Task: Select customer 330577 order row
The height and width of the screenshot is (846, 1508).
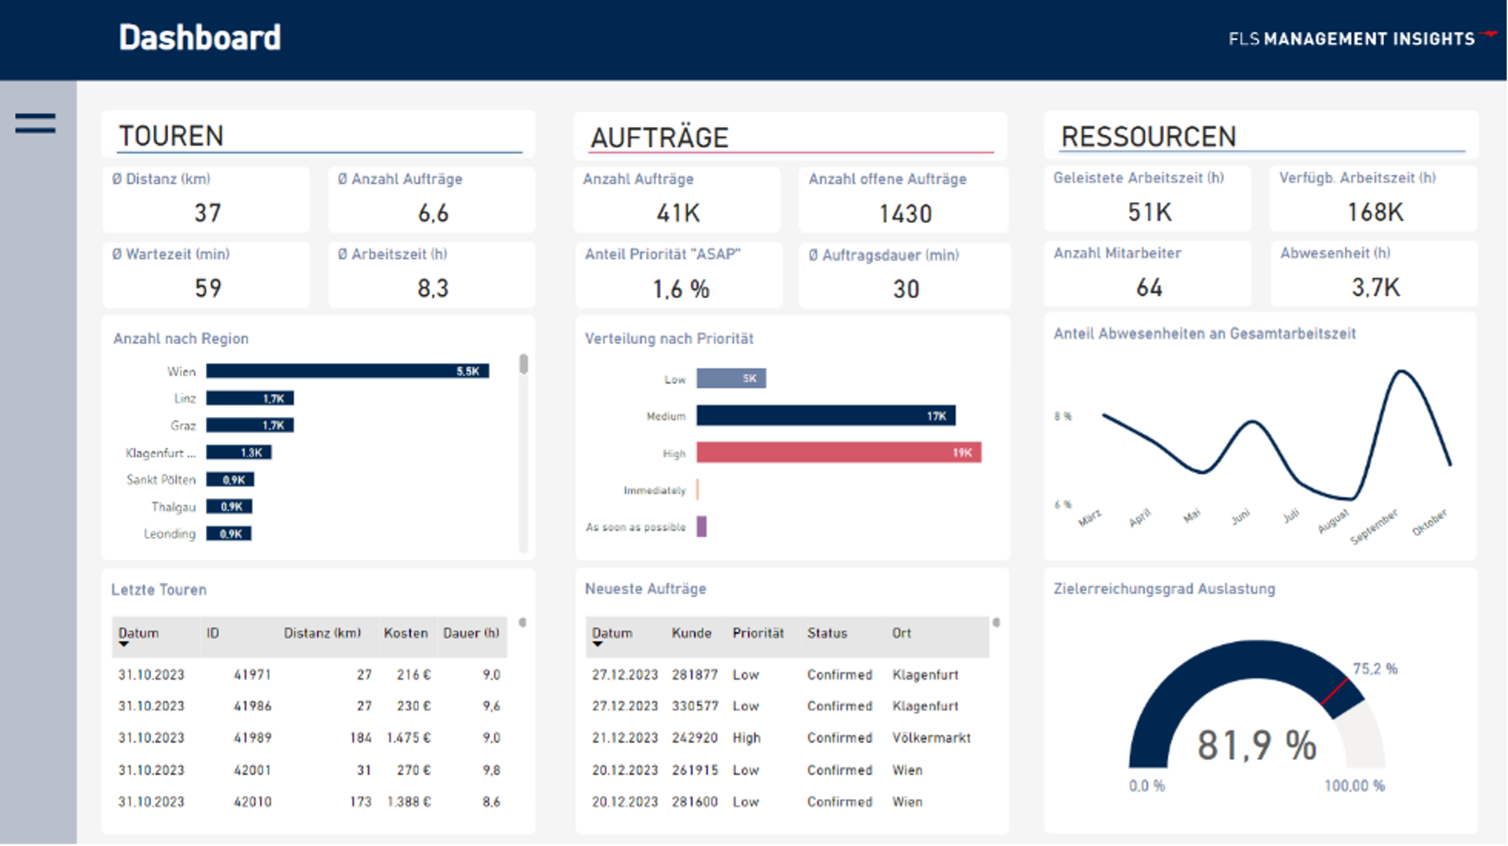Action: pos(787,706)
